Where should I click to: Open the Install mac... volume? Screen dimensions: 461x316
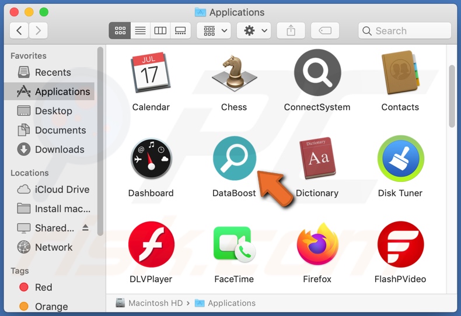click(50, 209)
